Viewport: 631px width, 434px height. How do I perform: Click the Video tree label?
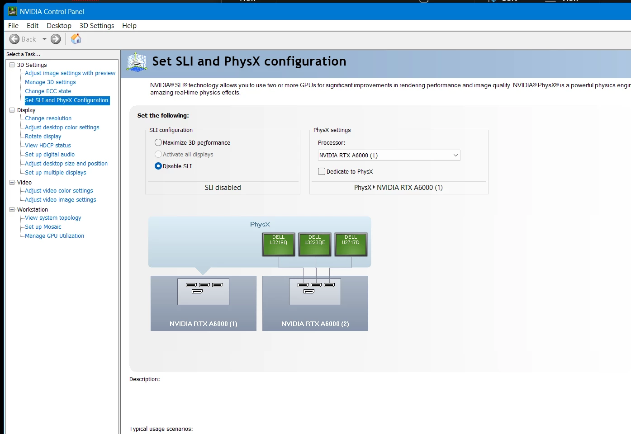click(x=24, y=183)
